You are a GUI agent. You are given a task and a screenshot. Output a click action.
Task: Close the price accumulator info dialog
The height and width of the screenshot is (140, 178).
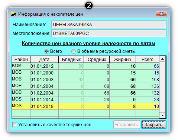(161, 14)
